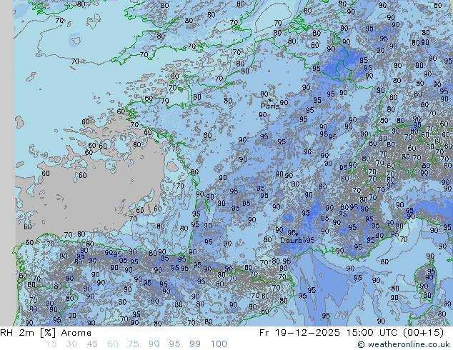The image size is (453, 350).
Task: Click legend value 90
Action: tap(154, 344)
